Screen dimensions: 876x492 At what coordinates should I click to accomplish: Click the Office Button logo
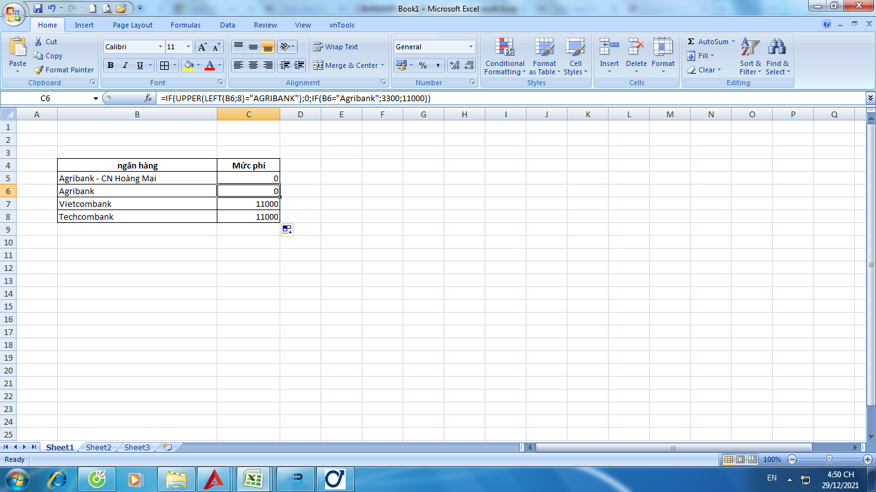(14, 12)
